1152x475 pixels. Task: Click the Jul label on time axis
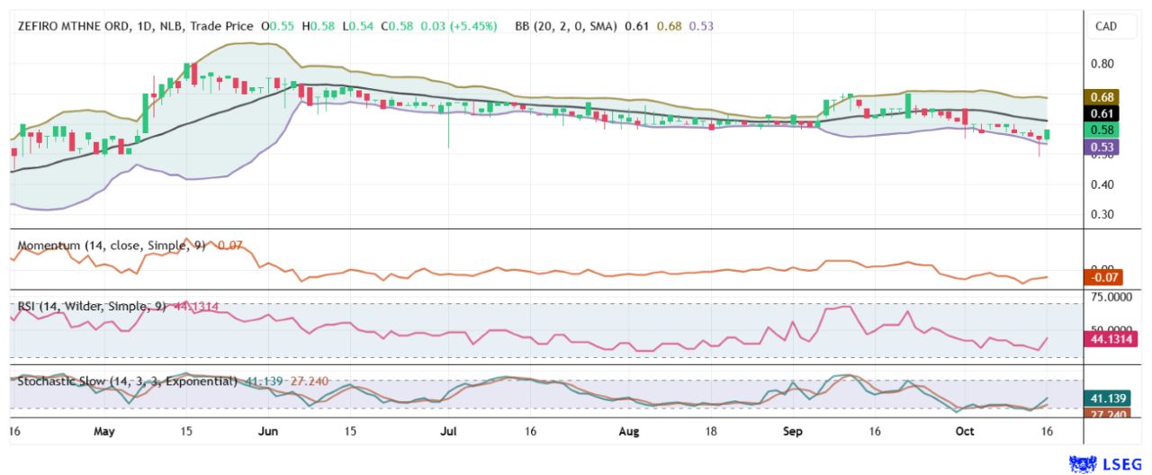(x=449, y=432)
